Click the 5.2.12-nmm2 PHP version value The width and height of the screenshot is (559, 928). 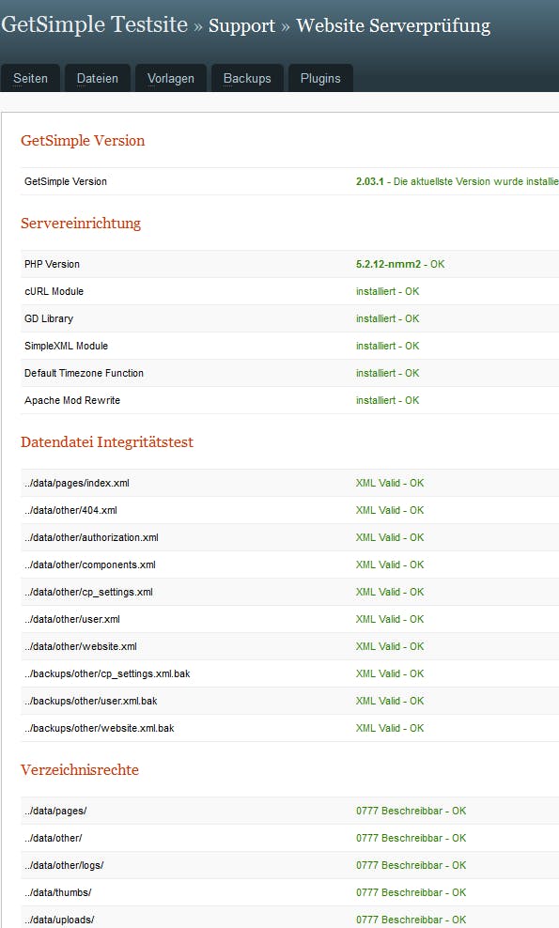tap(388, 265)
